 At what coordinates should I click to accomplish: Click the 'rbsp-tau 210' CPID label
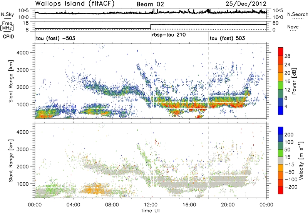tap(169, 35)
